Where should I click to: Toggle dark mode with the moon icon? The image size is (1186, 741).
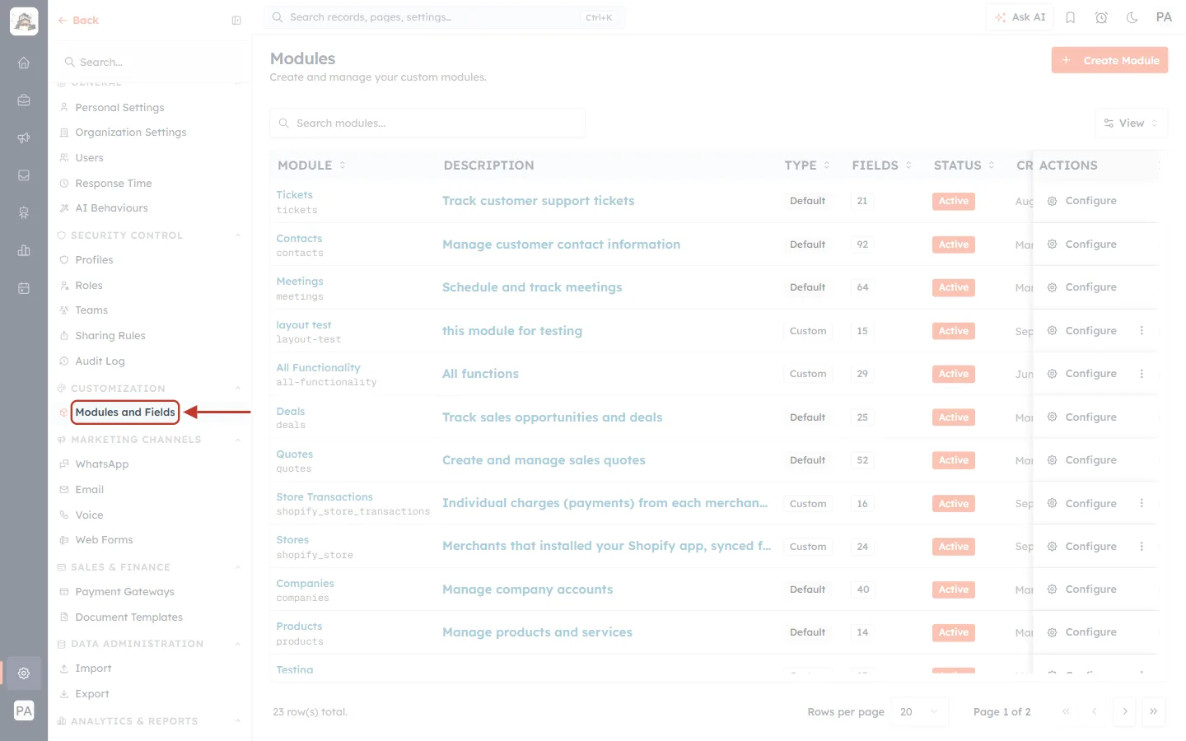1132,17
